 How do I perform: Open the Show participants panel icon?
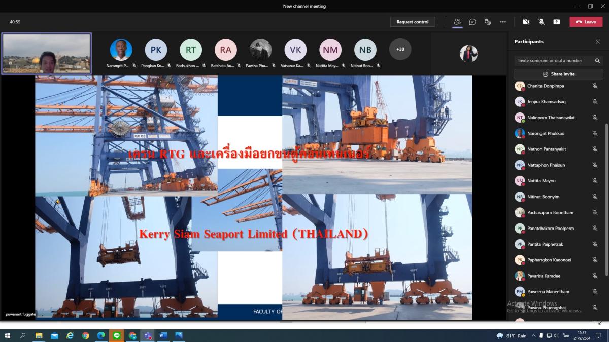(x=457, y=22)
